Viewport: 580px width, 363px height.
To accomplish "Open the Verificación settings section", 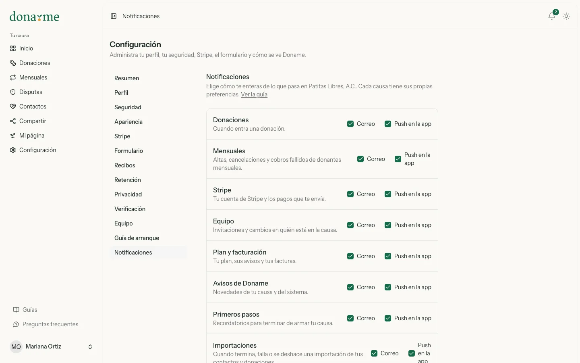I will click(x=149, y=209).
